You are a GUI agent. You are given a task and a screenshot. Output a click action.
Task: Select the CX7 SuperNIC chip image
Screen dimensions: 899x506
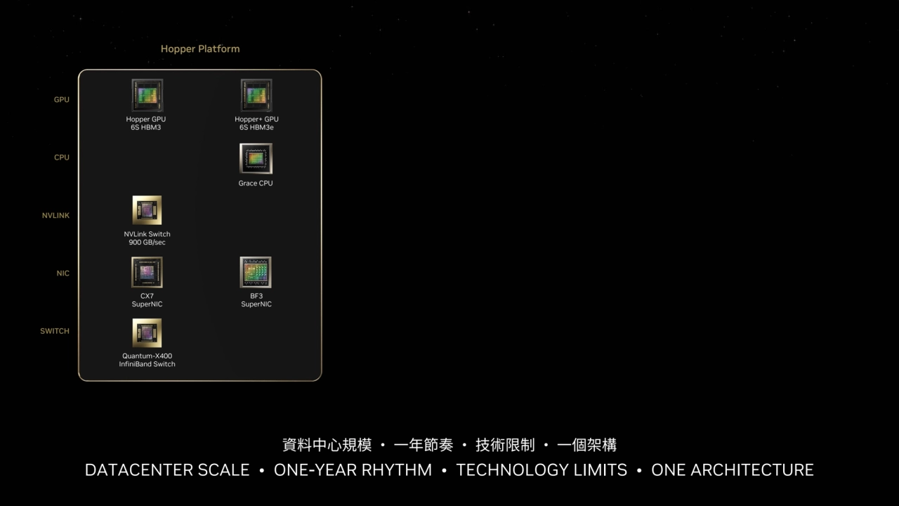tap(147, 273)
